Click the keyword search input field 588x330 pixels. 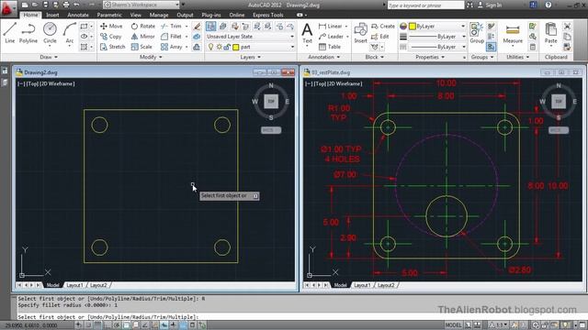(x=425, y=5)
